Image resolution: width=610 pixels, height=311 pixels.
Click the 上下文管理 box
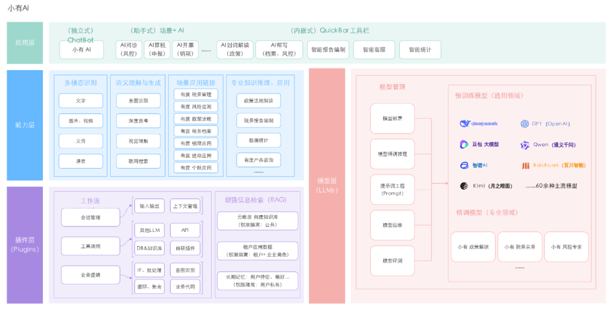[185, 206]
